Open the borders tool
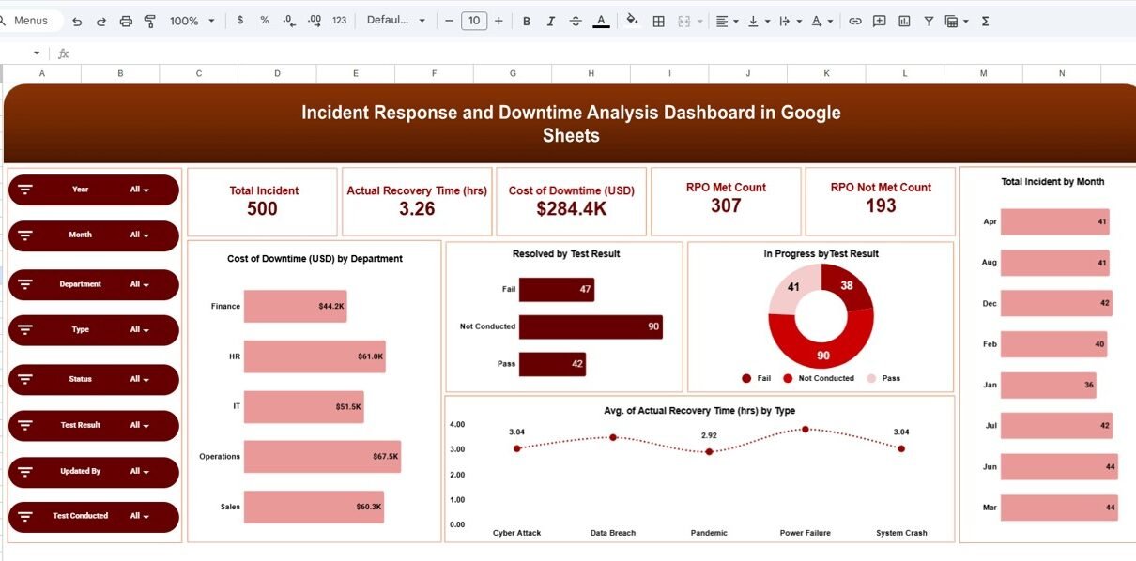The height and width of the screenshot is (561, 1136). pyautogui.click(x=659, y=21)
